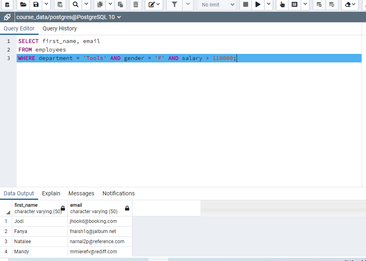366x261 pixels.
Task: Open the course_data/postgres connection dropdown
Action: [68, 17]
